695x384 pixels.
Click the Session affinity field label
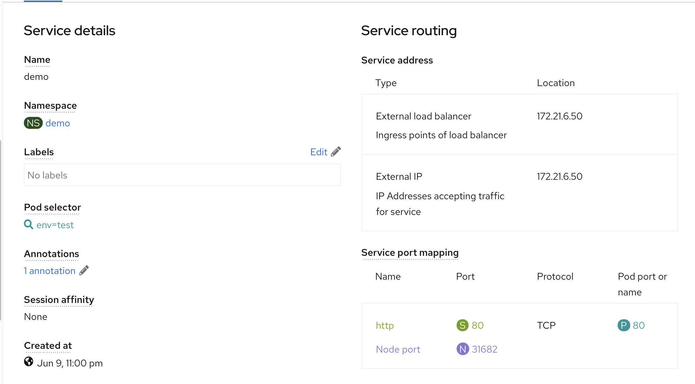pos(59,299)
